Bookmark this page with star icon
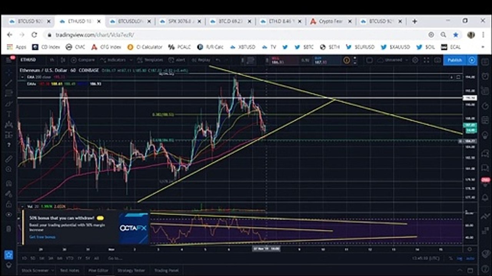 [456, 35]
